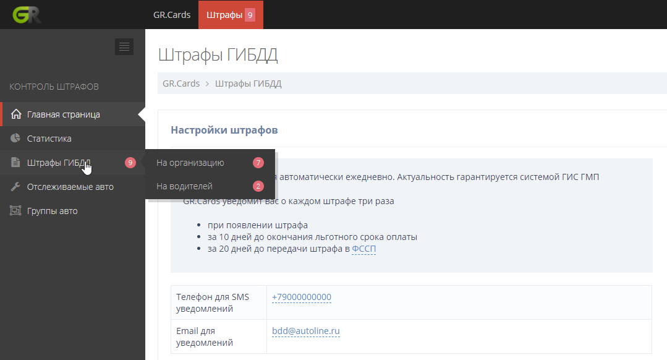The height and width of the screenshot is (360, 667).
Task: Click the group icon beside Группы авто
Action: pyautogui.click(x=16, y=211)
